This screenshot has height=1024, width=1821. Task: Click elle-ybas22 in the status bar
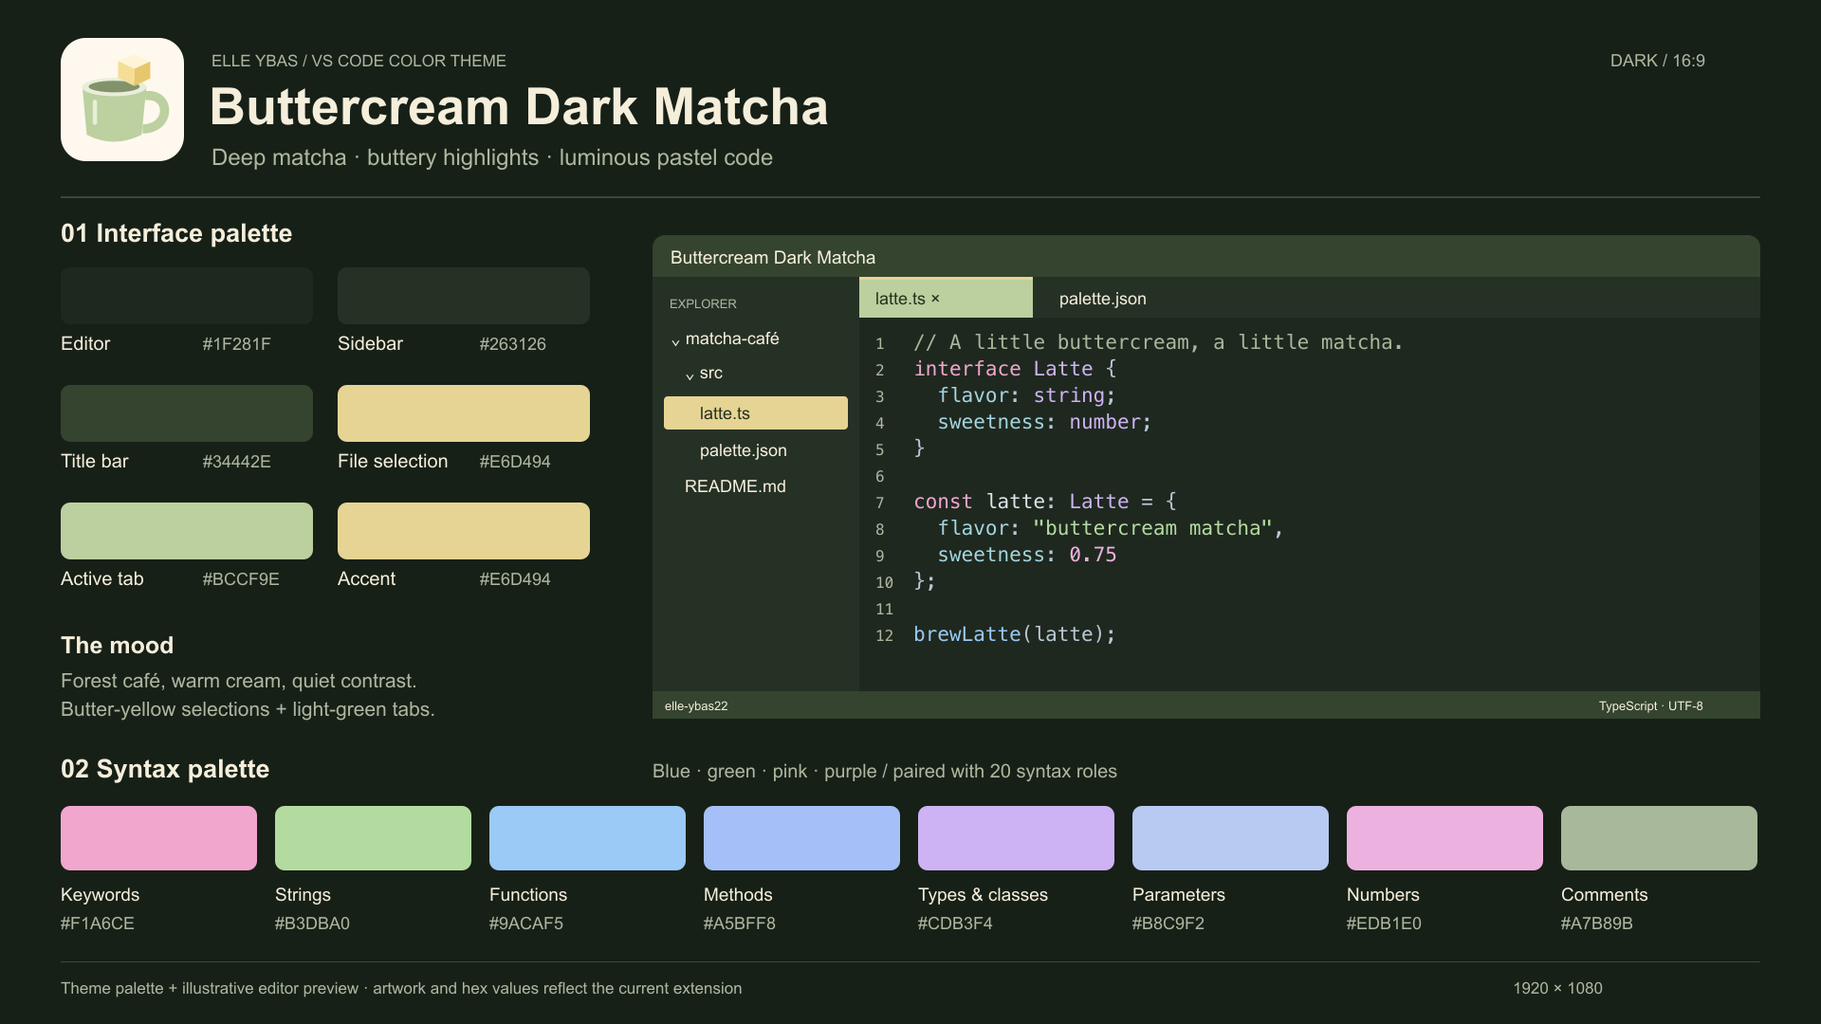click(x=696, y=706)
